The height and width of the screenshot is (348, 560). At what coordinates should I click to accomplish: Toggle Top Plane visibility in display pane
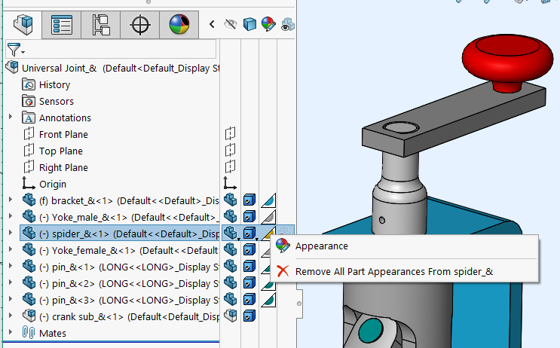coord(231,150)
